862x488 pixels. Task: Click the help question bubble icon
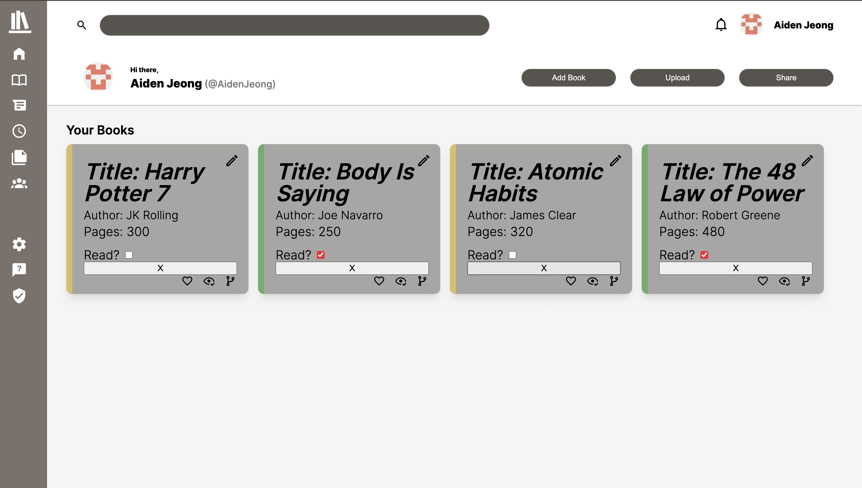[19, 270]
